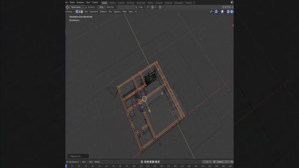Switch to the Scripting workspace tab
Image resolution: width=299 pixels, height=168 pixels.
coord(188,3)
